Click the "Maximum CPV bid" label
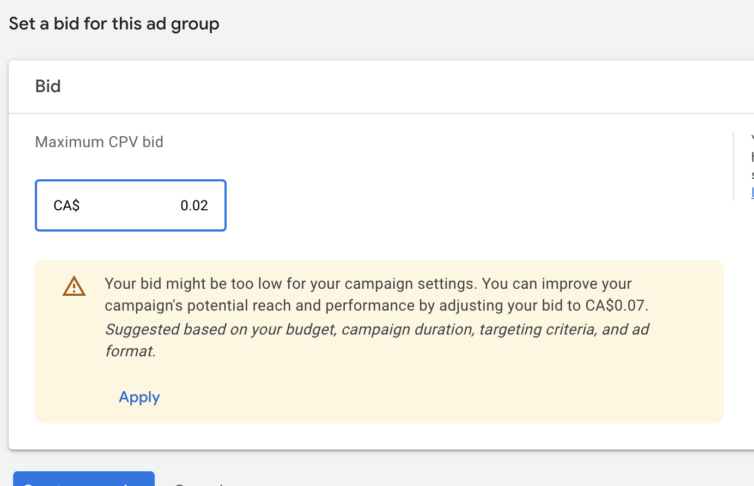 coord(99,142)
